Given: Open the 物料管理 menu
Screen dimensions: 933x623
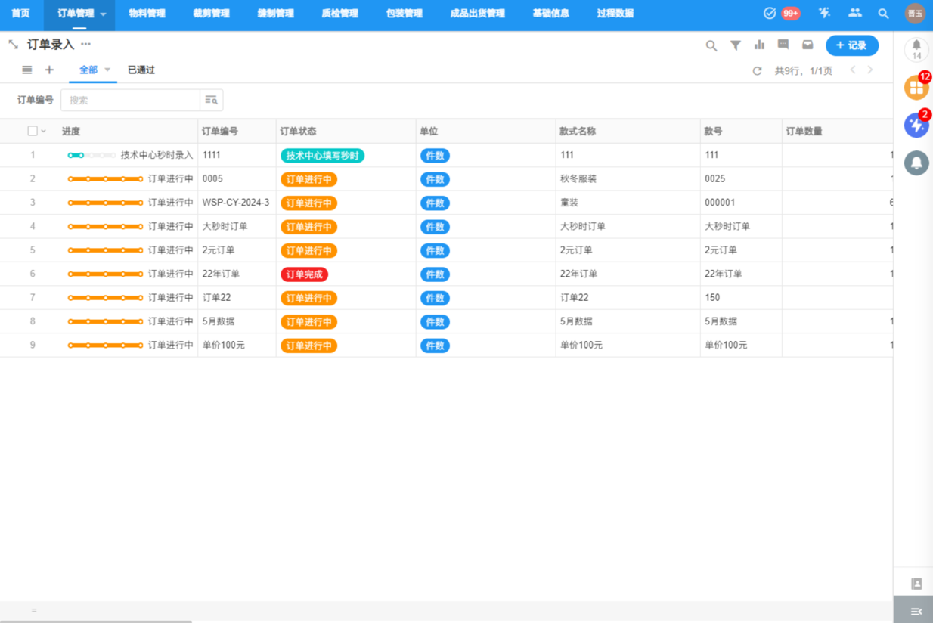Looking at the screenshot, I should pyautogui.click(x=147, y=14).
